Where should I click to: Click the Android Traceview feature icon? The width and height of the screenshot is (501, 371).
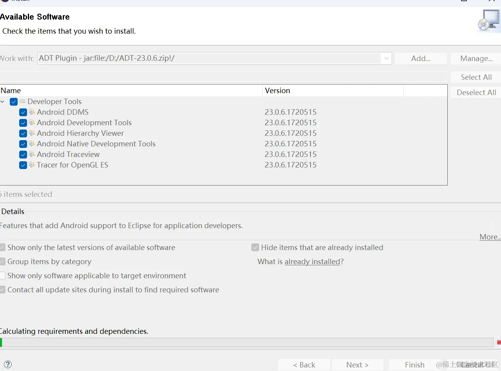(x=32, y=155)
